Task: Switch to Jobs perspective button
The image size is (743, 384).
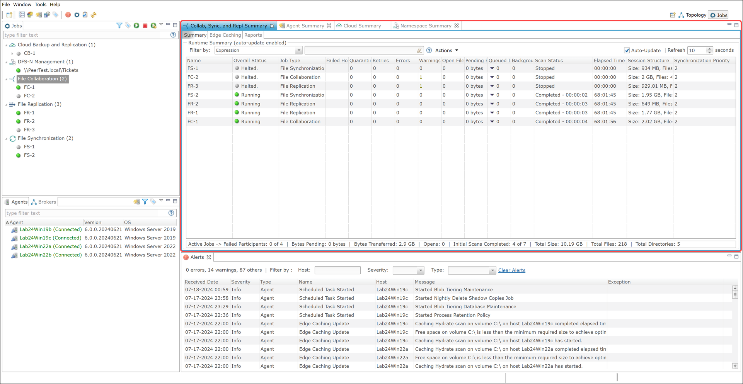Action: coord(719,15)
